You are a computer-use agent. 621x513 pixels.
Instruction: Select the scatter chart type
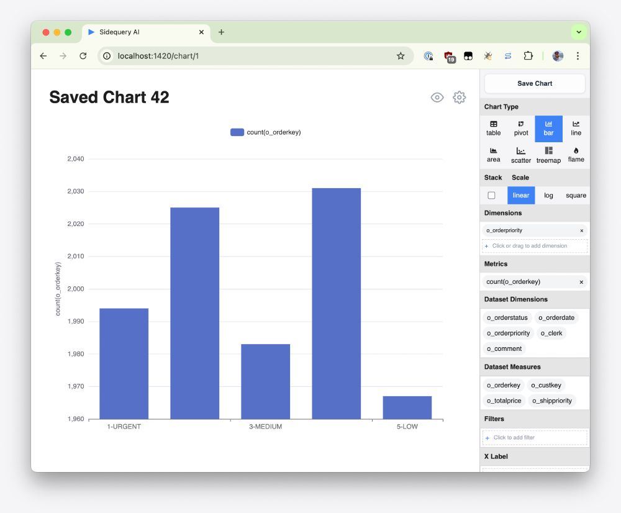click(x=521, y=155)
